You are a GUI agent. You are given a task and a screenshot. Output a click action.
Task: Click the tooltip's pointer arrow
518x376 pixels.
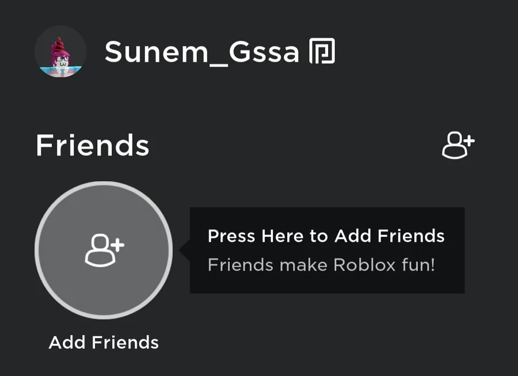pos(184,250)
